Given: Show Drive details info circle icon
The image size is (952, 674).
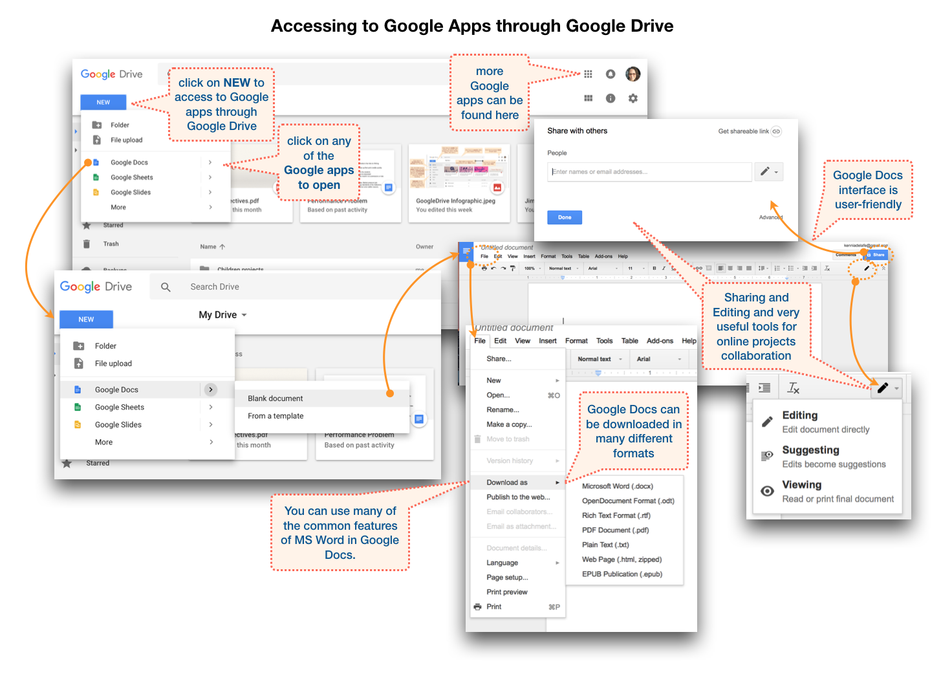Looking at the screenshot, I should [610, 98].
